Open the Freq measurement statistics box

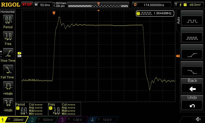pyautogui.click(x=65, y=109)
